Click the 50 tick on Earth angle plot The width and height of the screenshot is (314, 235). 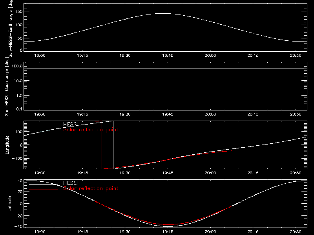pyautogui.click(x=20, y=38)
